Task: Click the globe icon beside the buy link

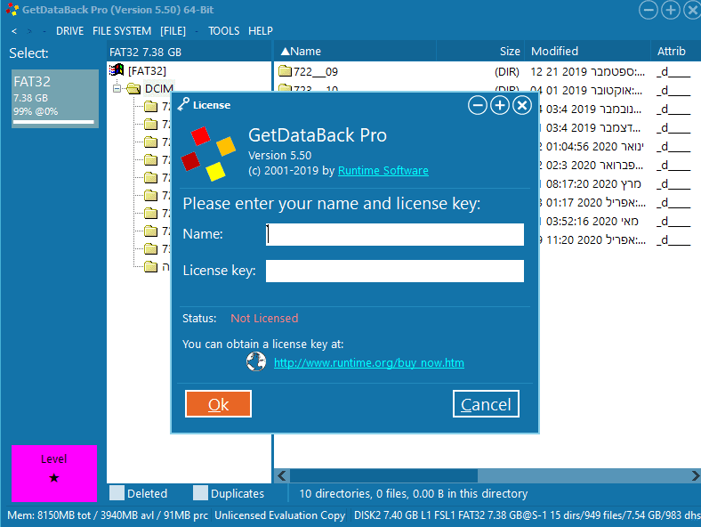Action: pos(256,362)
